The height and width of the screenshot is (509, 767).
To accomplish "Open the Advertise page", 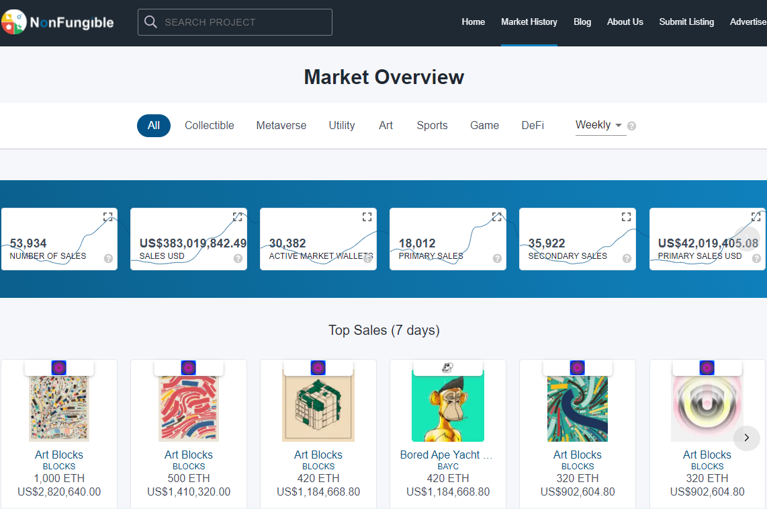I will pos(748,22).
